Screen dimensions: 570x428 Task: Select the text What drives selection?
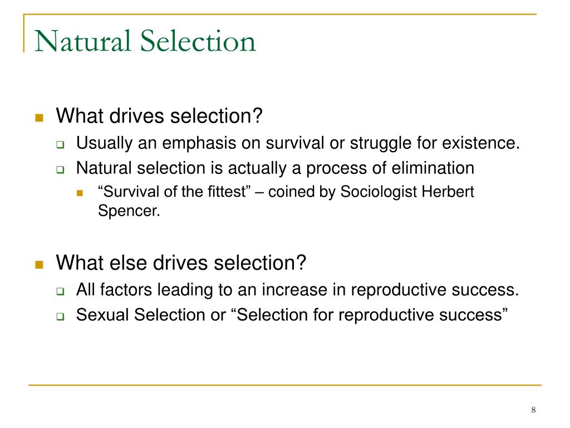click(x=159, y=116)
